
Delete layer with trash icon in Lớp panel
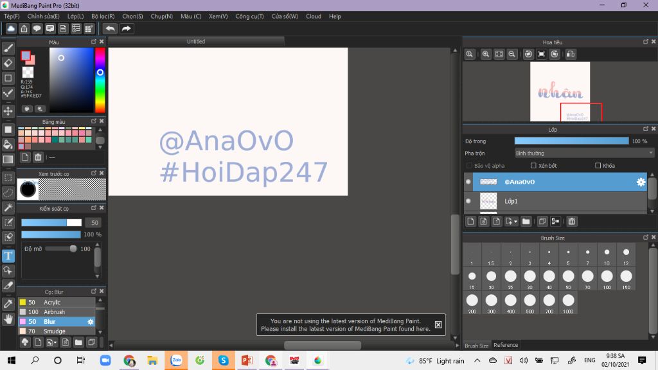(x=571, y=221)
